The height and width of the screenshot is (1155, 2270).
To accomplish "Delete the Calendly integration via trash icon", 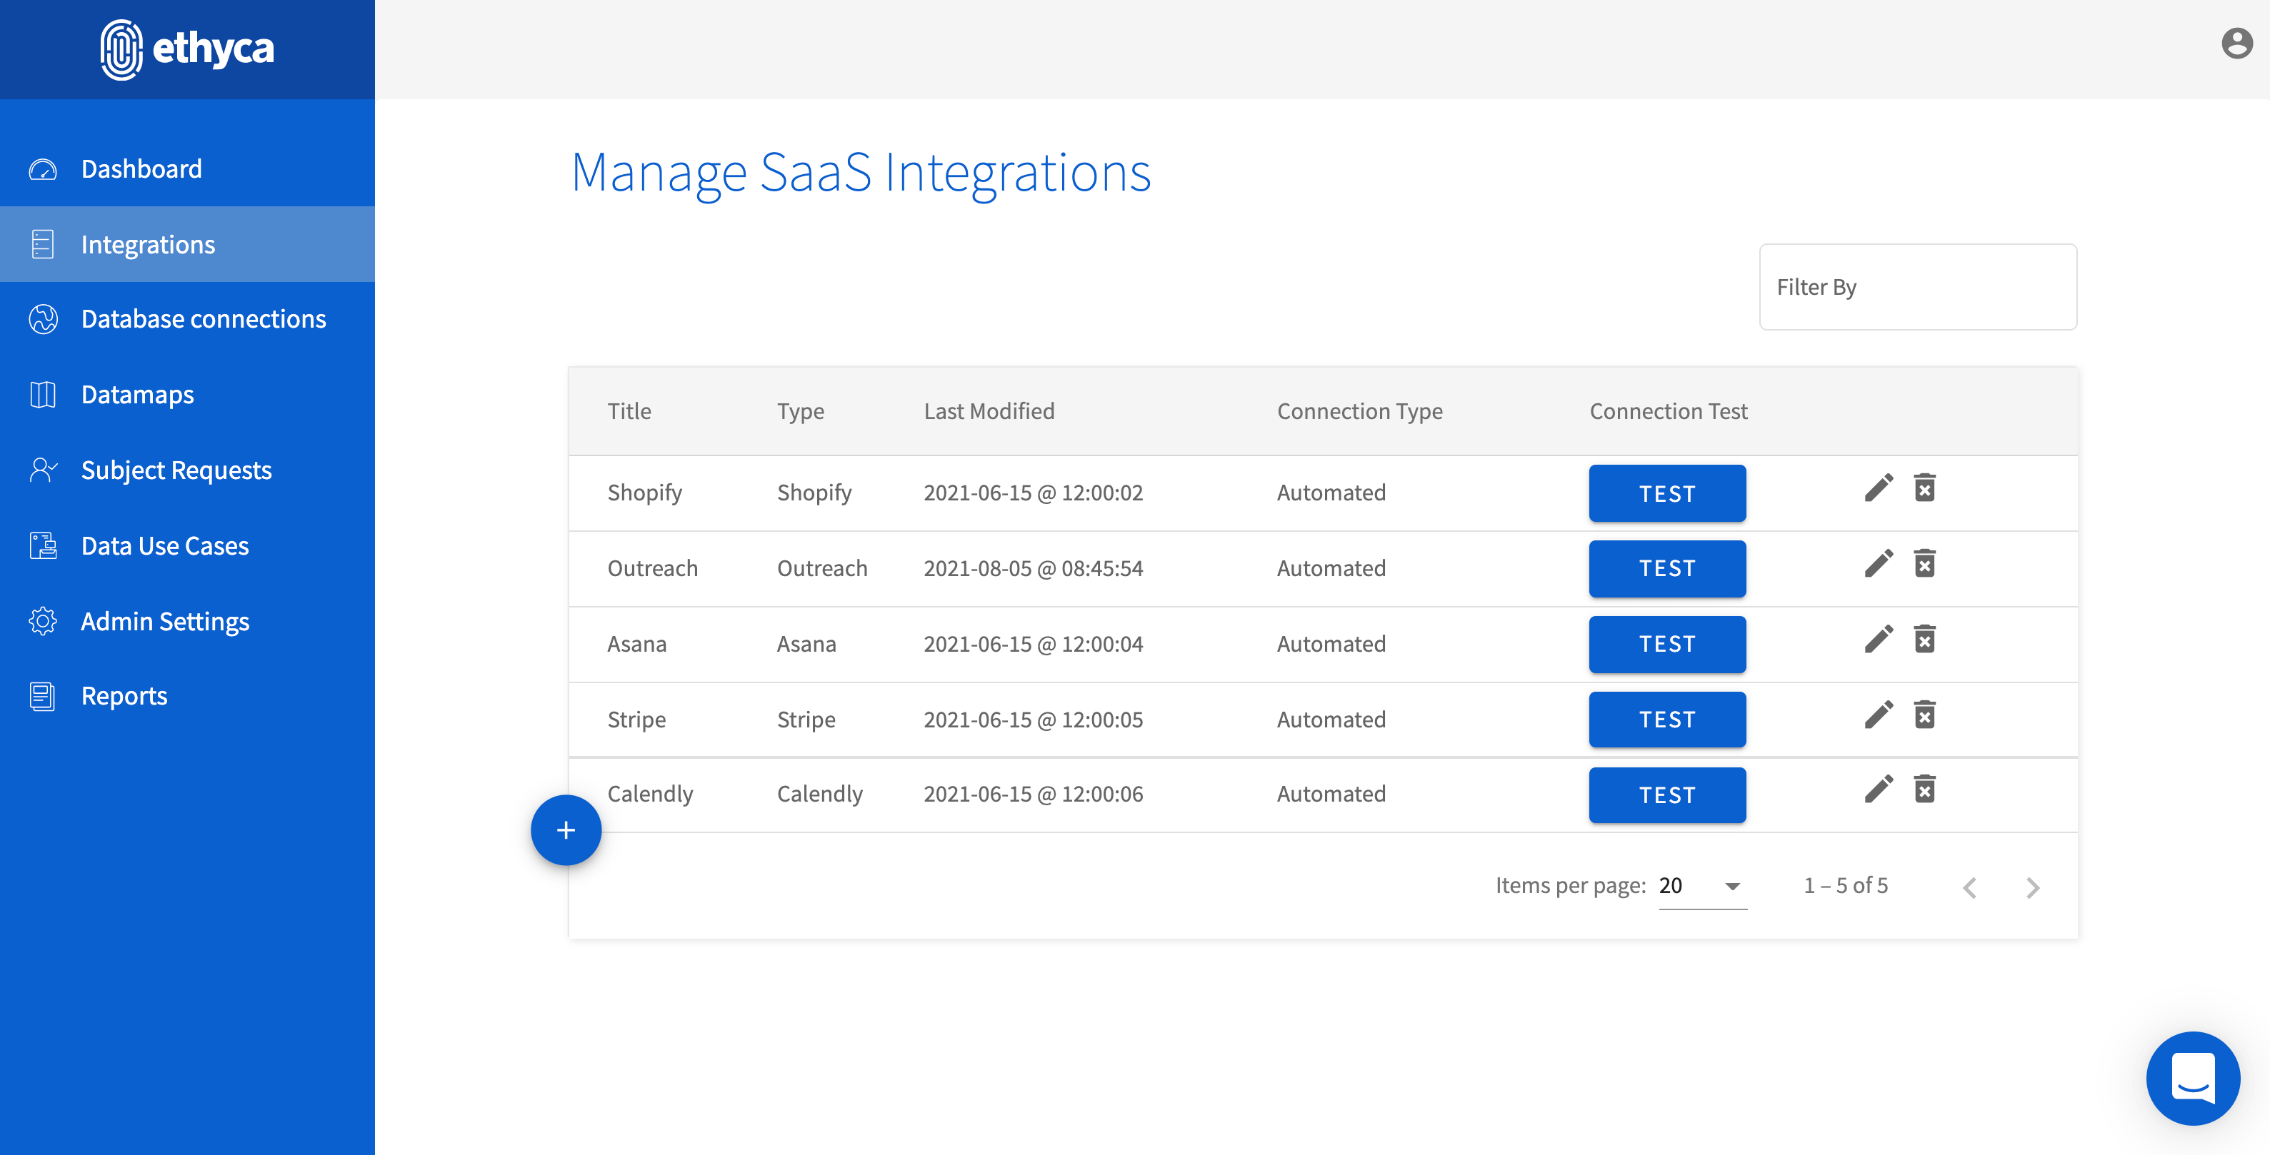I will [x=1924, y=790].
